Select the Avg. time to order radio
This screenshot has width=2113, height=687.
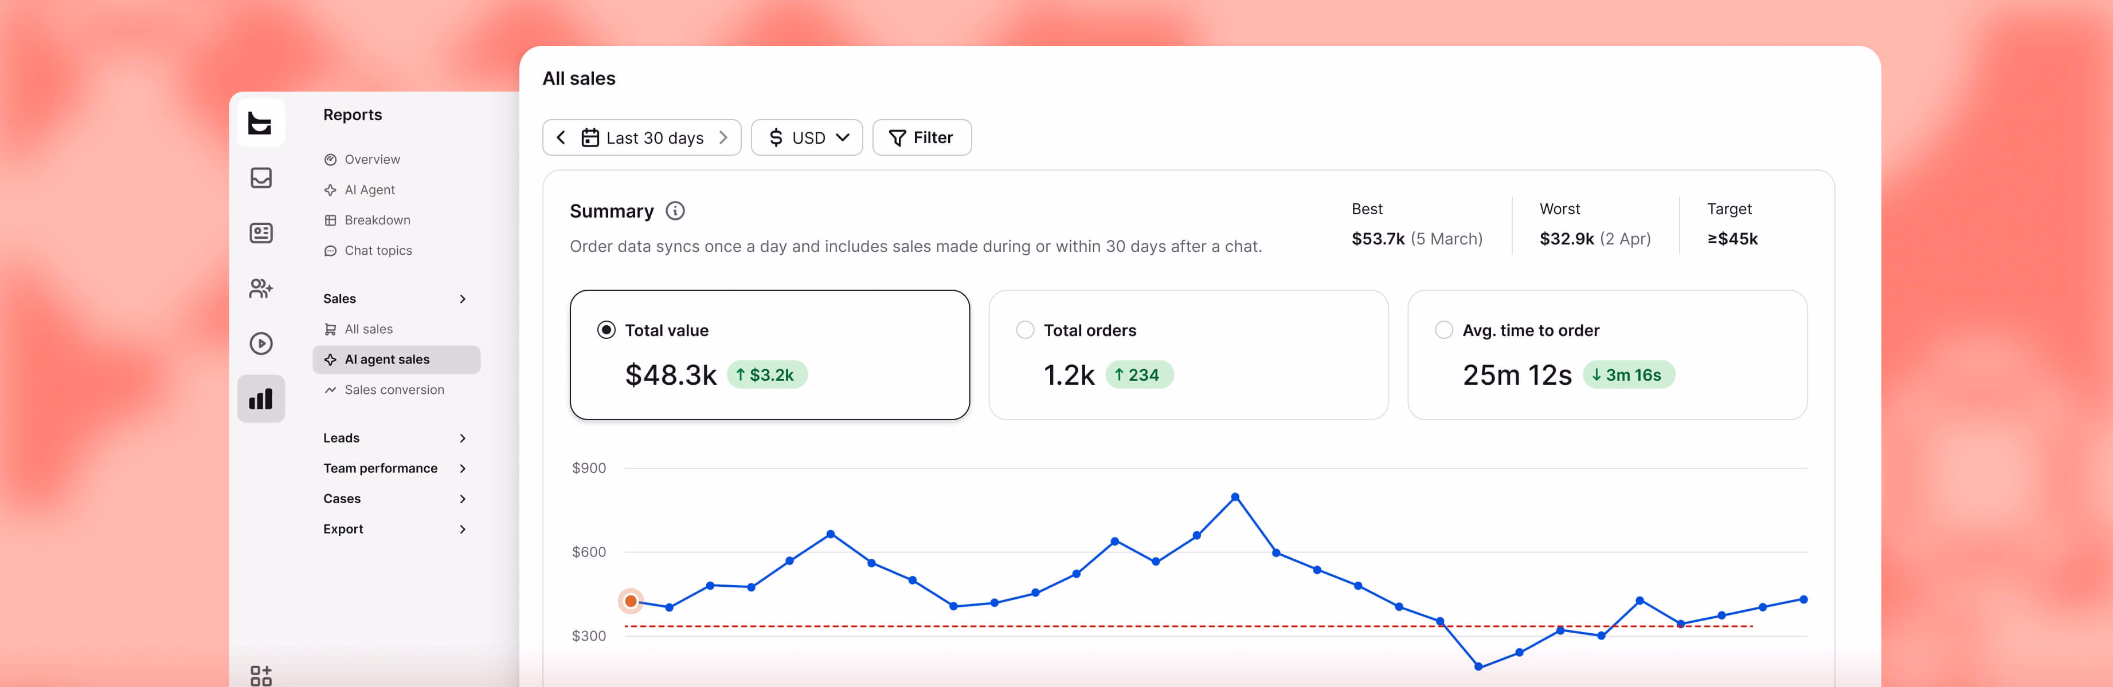point(1443,330)
